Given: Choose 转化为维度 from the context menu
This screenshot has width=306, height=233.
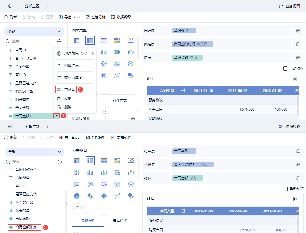Looking at the screenshot, I should 75,78.
